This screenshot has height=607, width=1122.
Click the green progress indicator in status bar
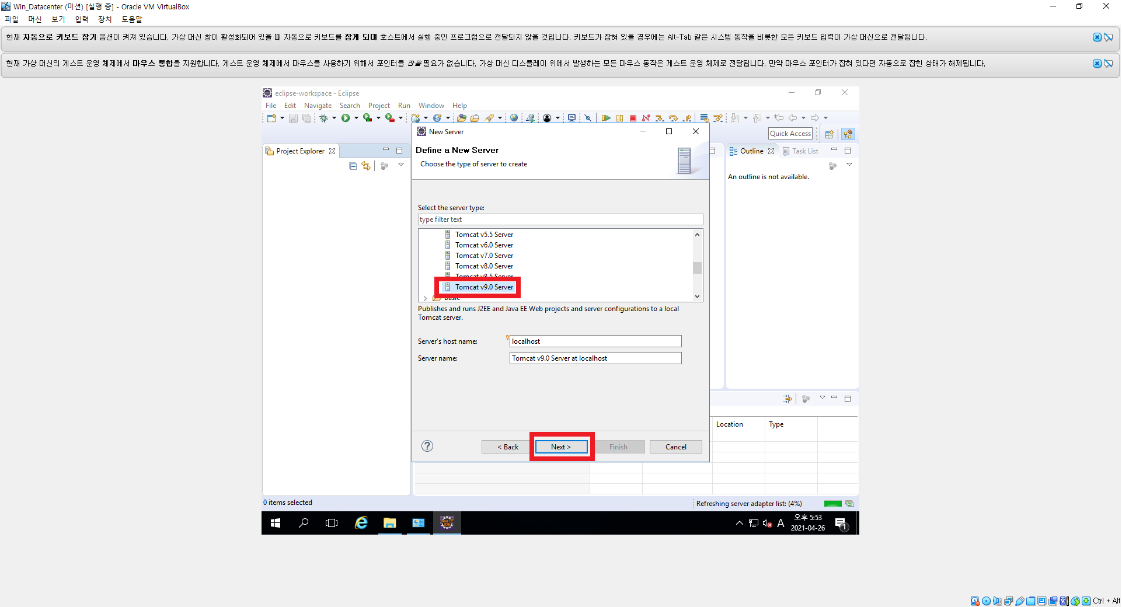[x=832, y=504]
